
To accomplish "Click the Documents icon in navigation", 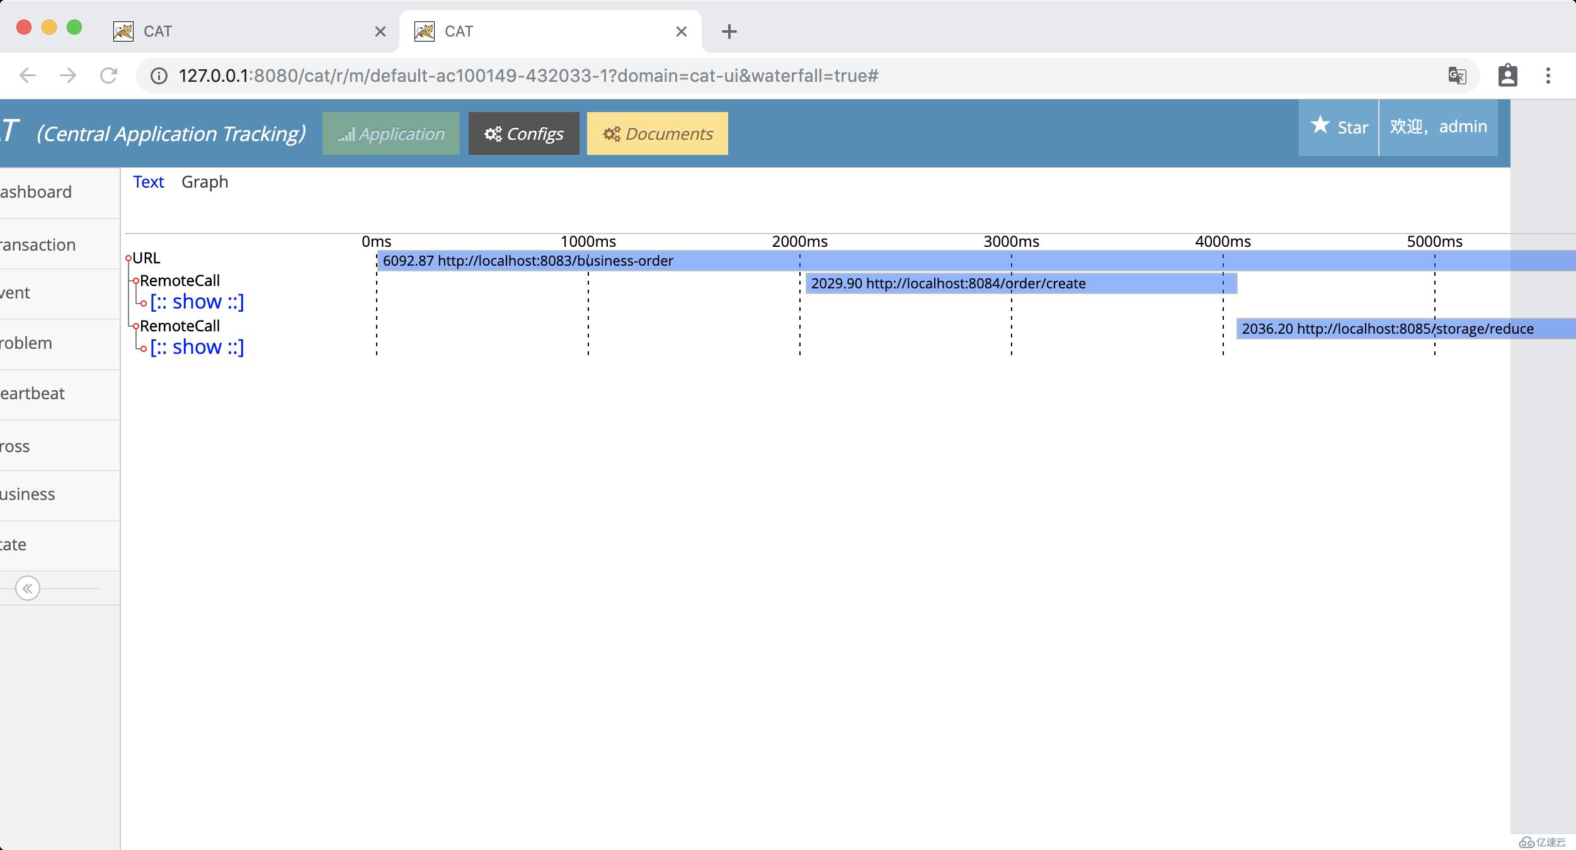I will [x=659, y=133].
